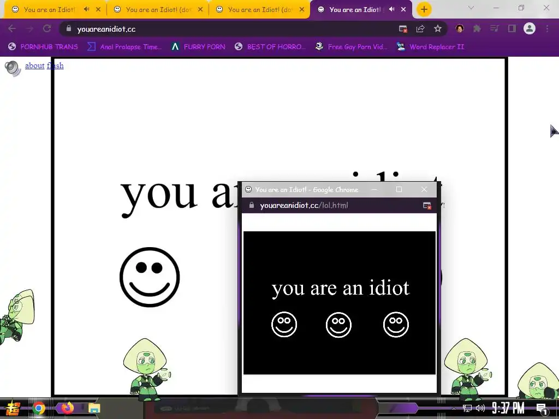Open the Chrome profile avatar
The image size is (559, 419).
pos(530,28)
